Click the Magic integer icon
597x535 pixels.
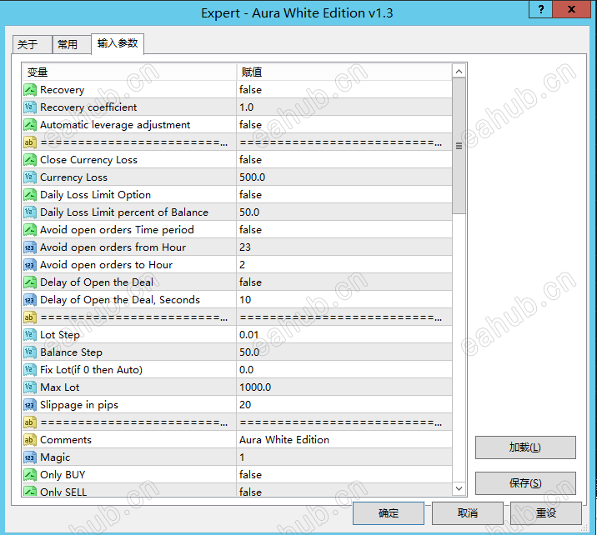30,457
